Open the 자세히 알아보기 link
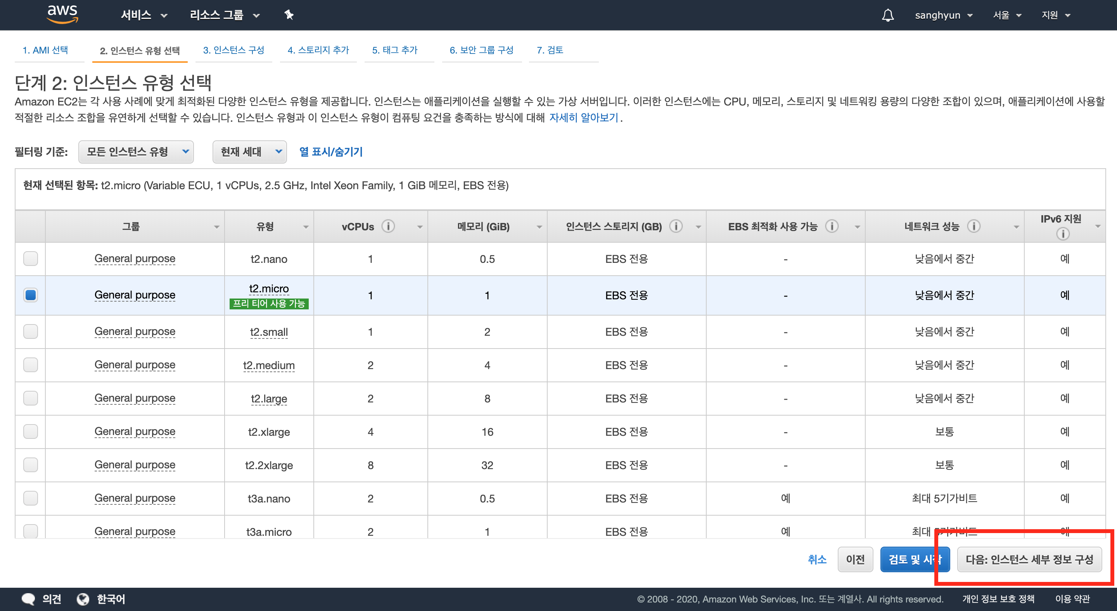This screenshot has height=611, width=1117. pyautogui.click(x=583, y=117)
